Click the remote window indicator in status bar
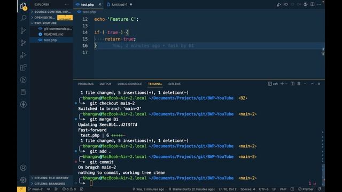The width and height of the screenshot is (342, 192). click(21, 189)
